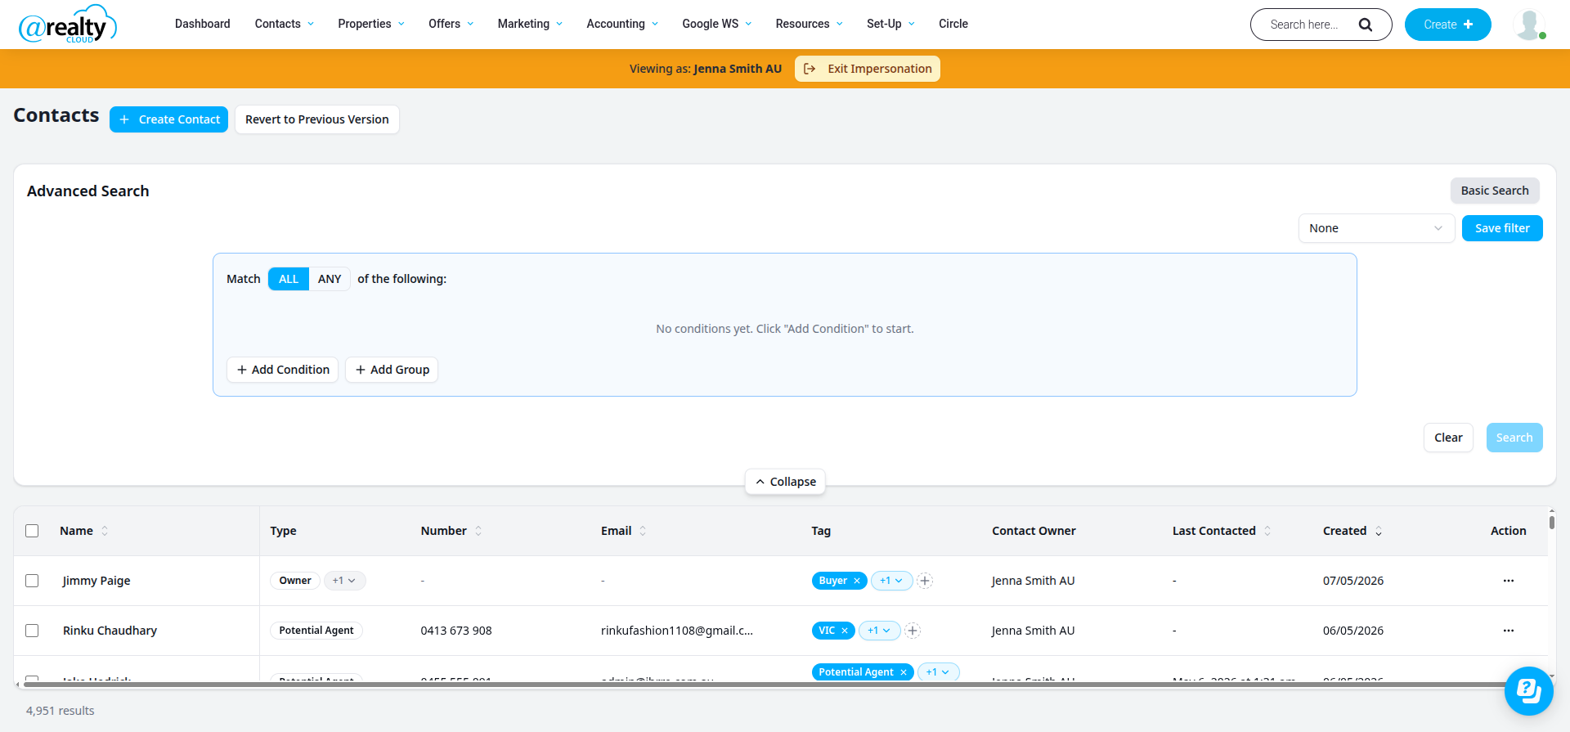Sort contacts by Name column arrows
Viewport: 1570px width, 732px height.
105,531
